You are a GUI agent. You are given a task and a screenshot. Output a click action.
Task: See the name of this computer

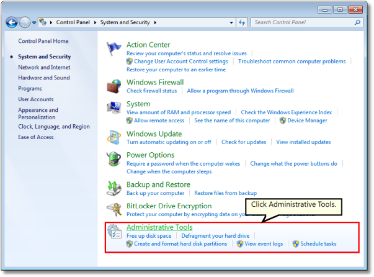click(232, 120)
